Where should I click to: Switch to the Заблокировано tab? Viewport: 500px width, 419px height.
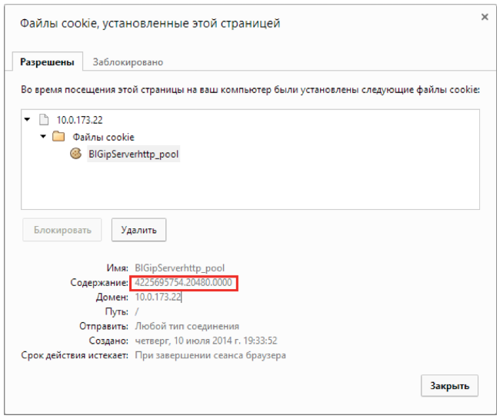(128, 62)
